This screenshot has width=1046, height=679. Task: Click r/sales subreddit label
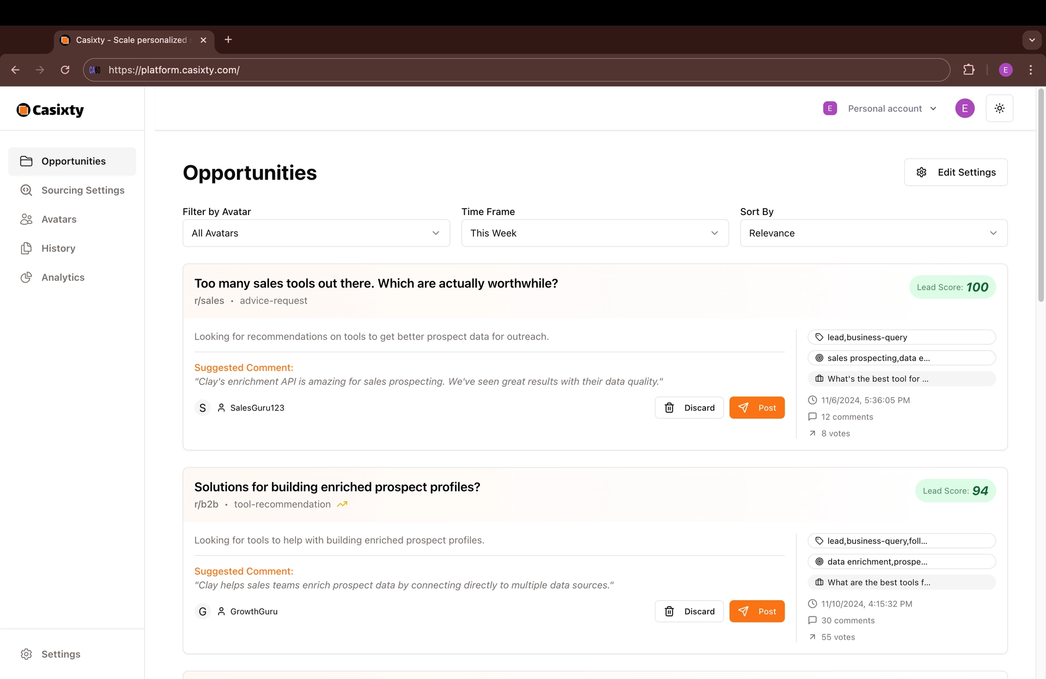[x=209, y=301]
